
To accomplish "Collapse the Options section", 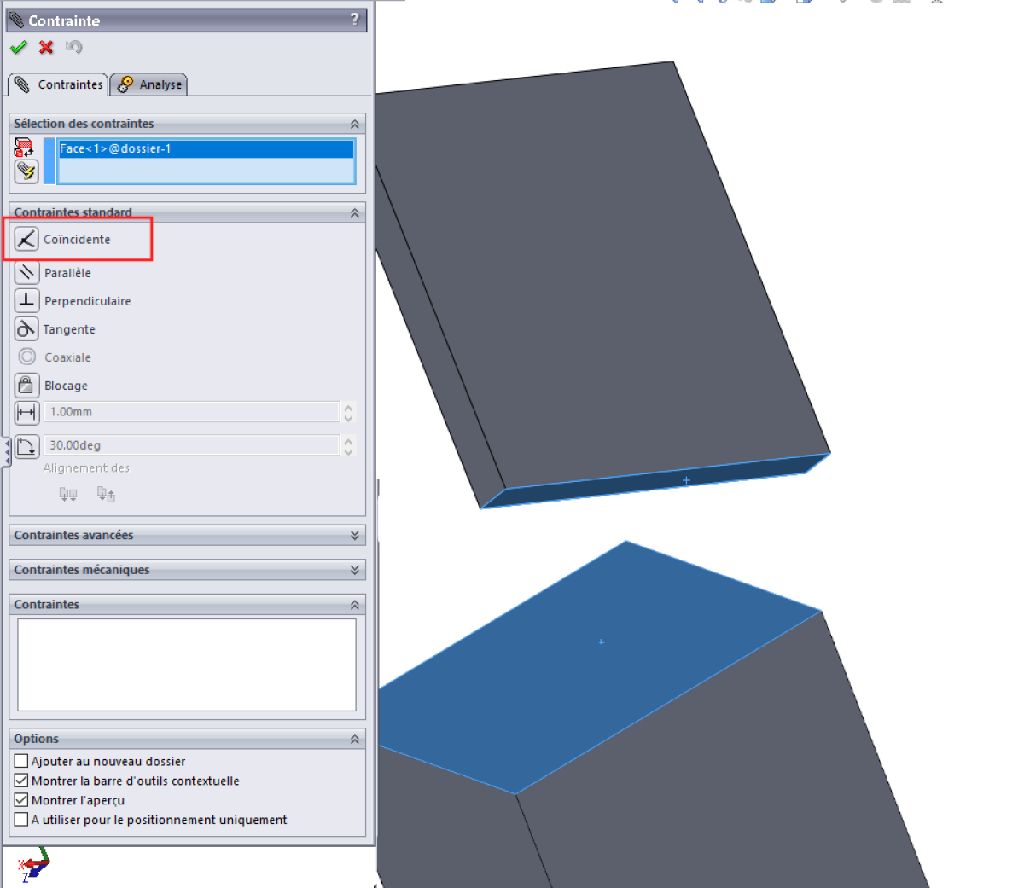I will click(354, 739).
